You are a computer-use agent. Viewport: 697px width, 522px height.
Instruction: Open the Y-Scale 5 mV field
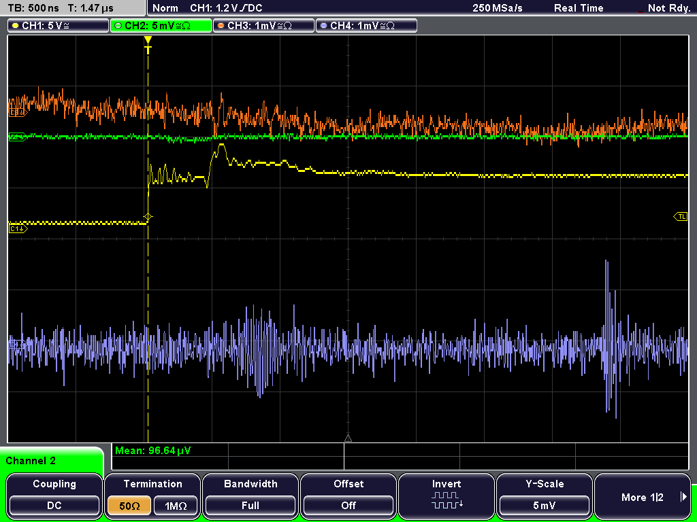click(x=545, y=506)
